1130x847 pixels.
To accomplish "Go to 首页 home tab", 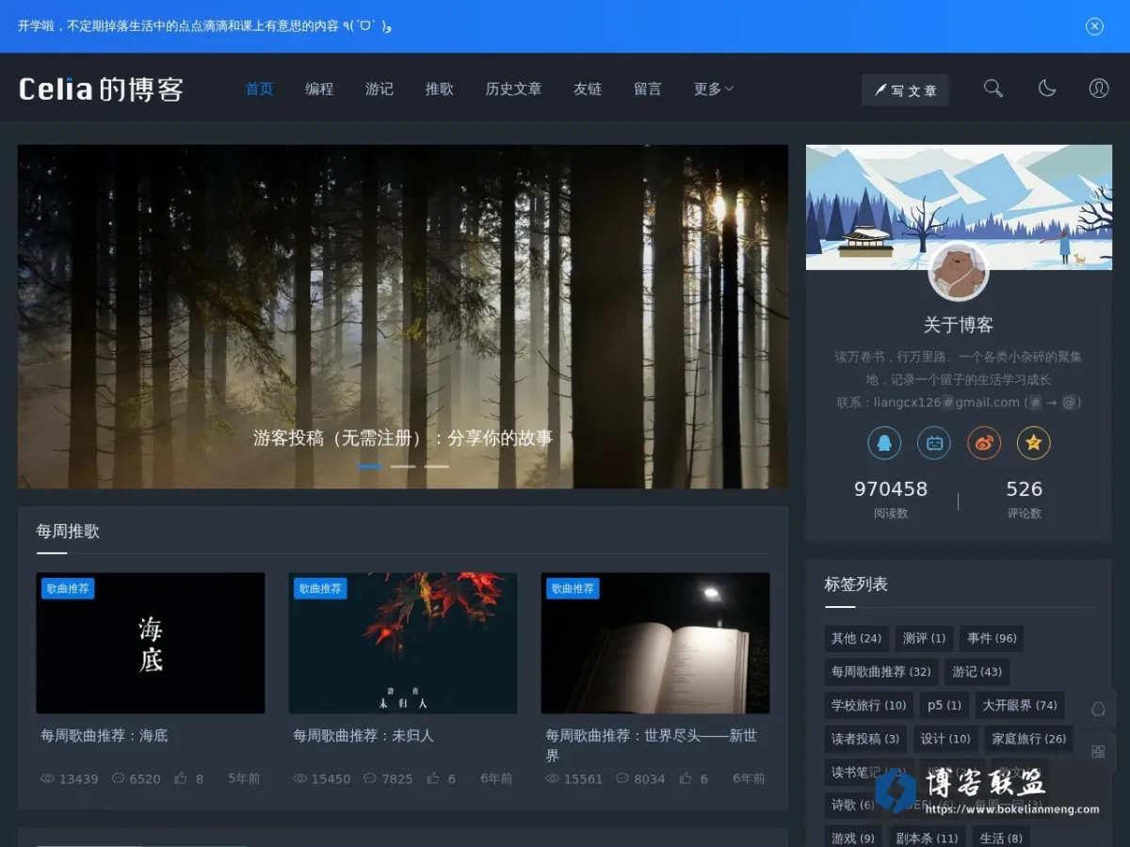I will click(259, 88).
